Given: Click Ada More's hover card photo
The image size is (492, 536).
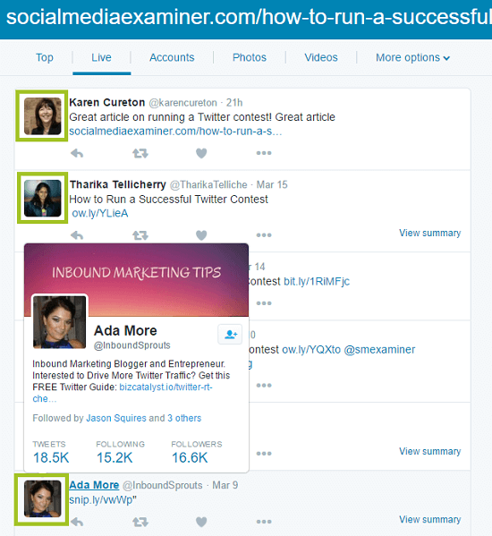Looking at the screenshot, I should (59, 322).
